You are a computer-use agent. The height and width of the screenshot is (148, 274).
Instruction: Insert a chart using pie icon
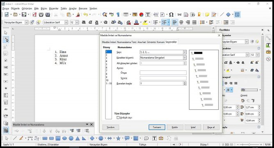[141, 14]
